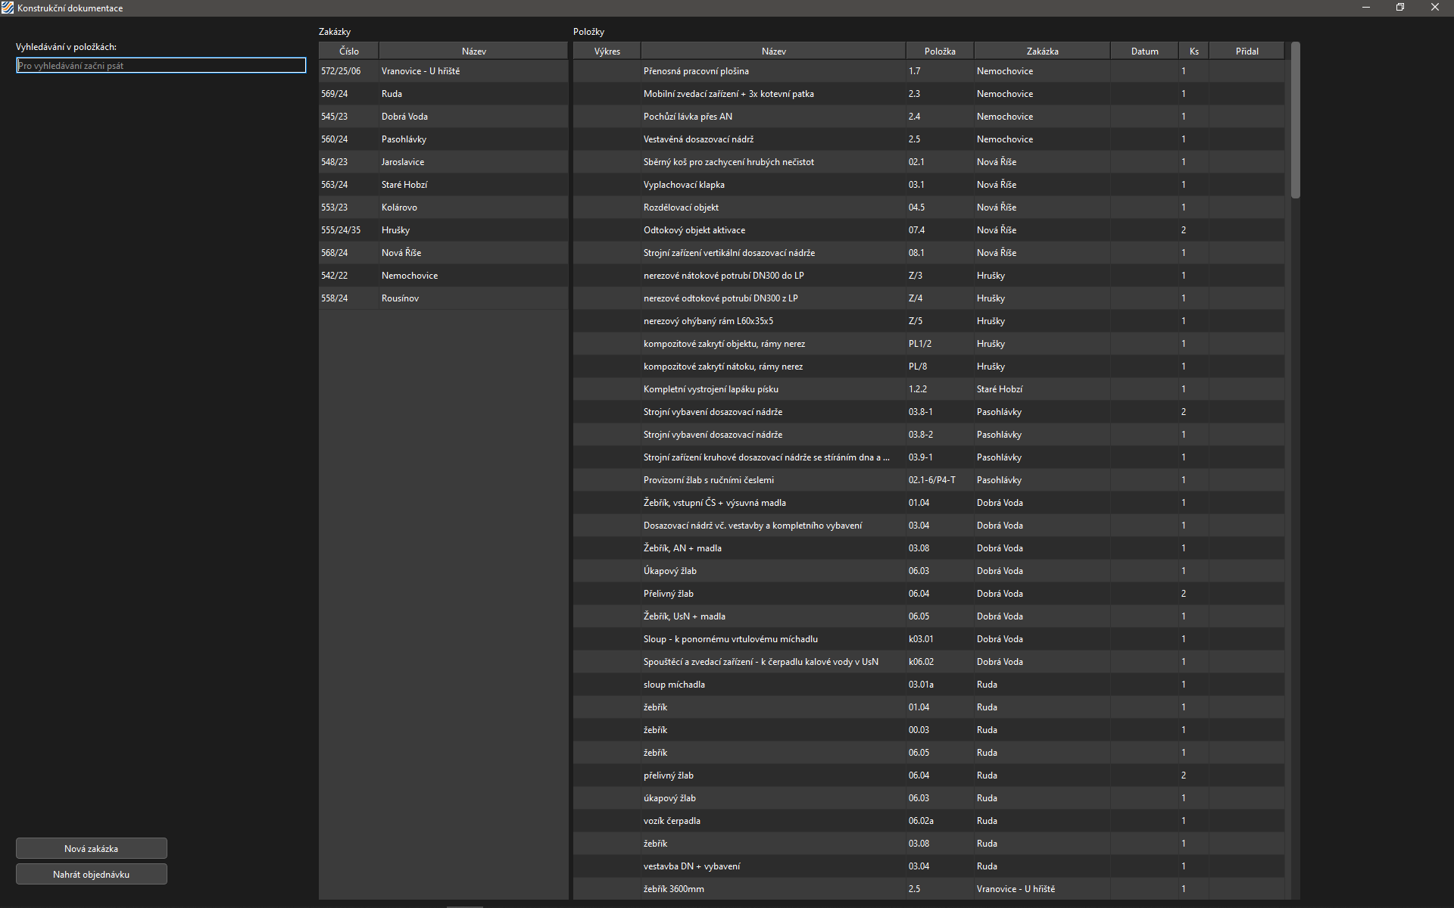
Task: Sort orders by the Číslo column header
Action: pos(348,50)
